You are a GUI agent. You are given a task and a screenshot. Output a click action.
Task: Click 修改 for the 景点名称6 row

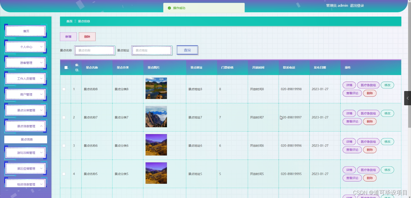(x=387, y=142)
